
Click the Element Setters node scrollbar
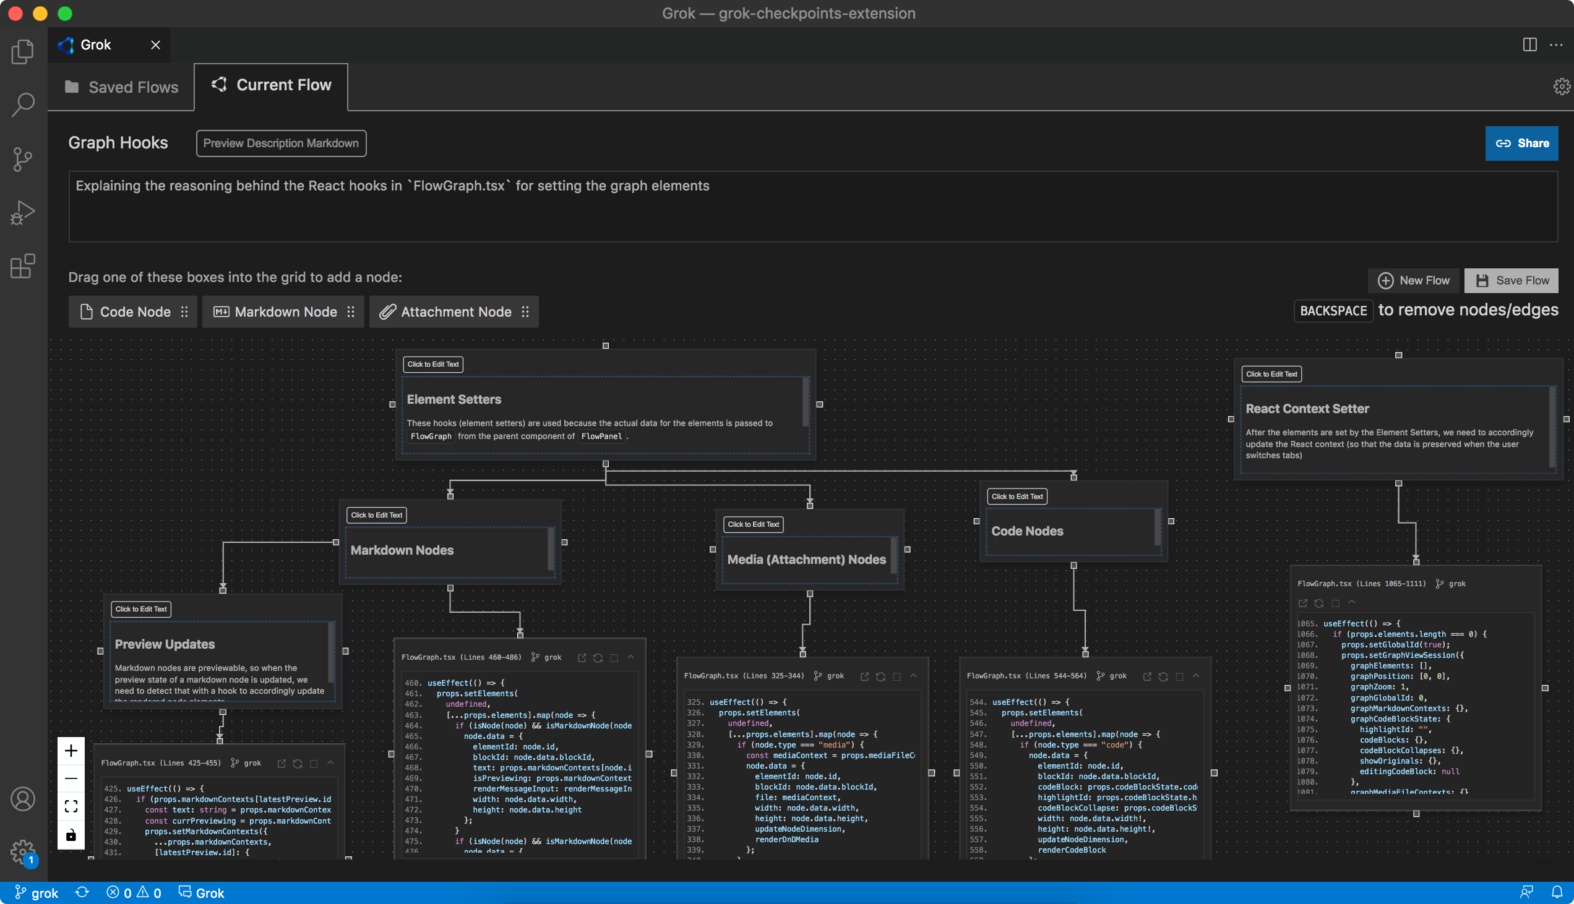806,402
